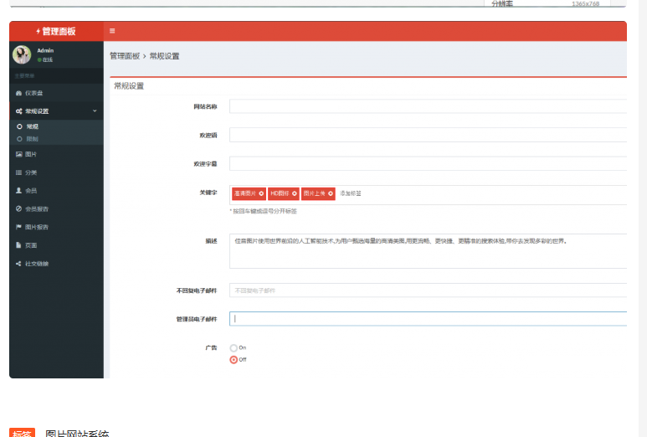Open 仪表盘 dashboard from the sidebar
The width and height of the screenshot is (647, 437).
33,93
